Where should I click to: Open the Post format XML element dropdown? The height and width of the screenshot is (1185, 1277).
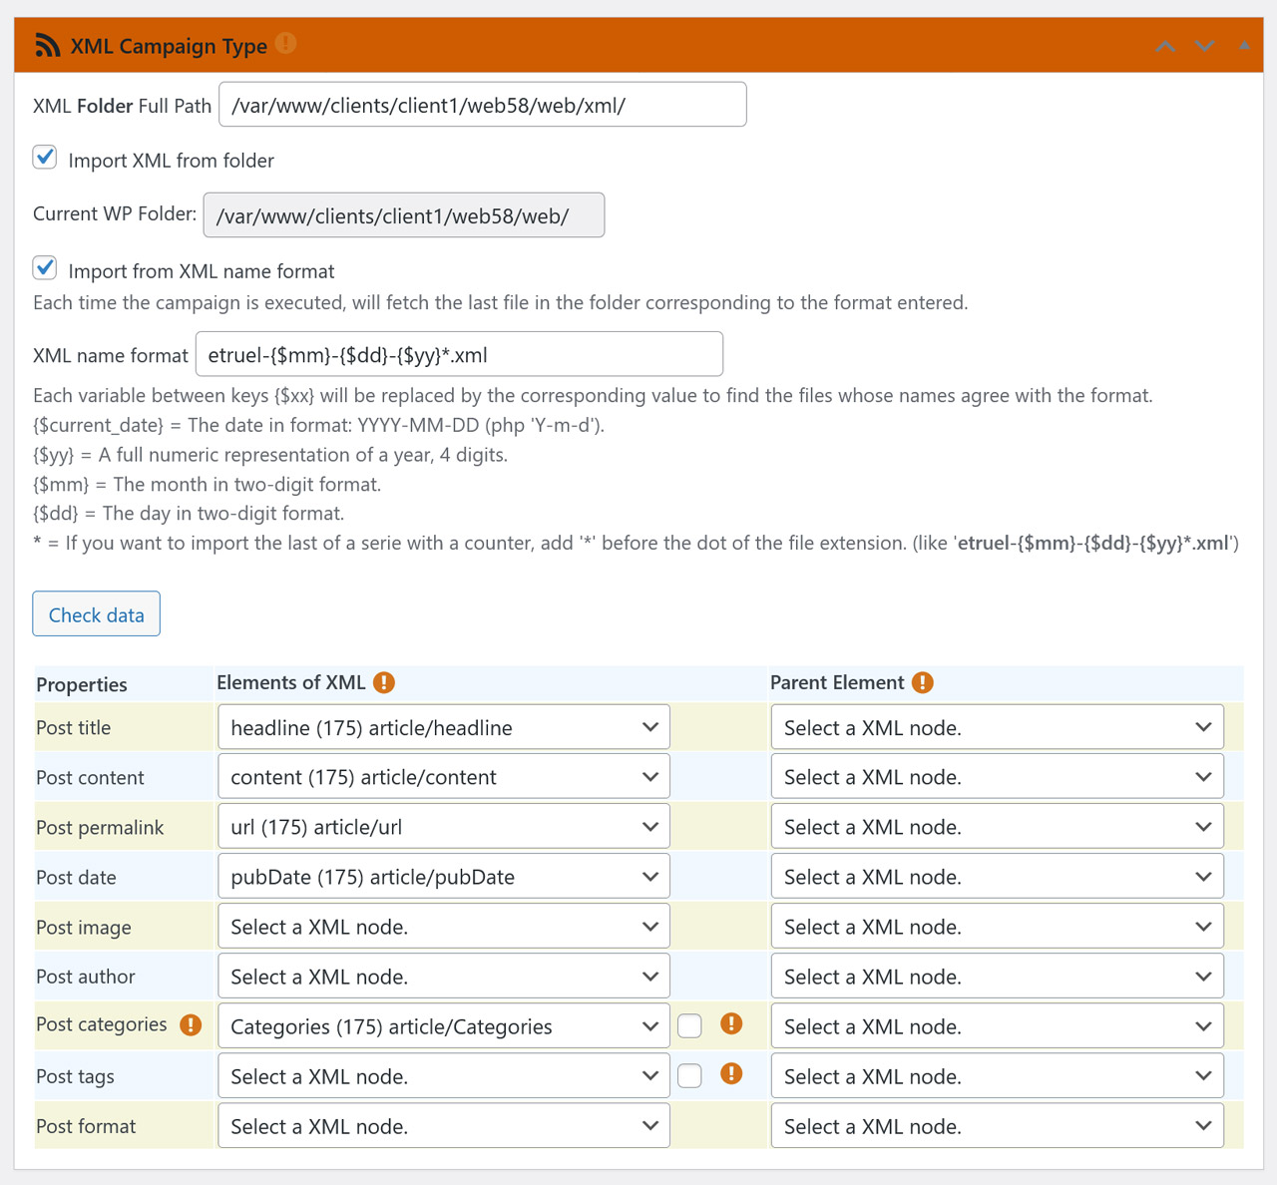click(x=444, y=1126)
